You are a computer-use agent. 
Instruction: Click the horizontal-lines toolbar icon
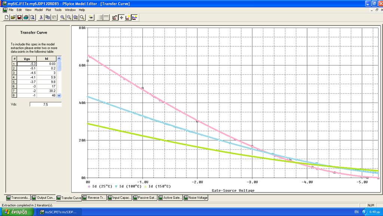tap(106, 17)
